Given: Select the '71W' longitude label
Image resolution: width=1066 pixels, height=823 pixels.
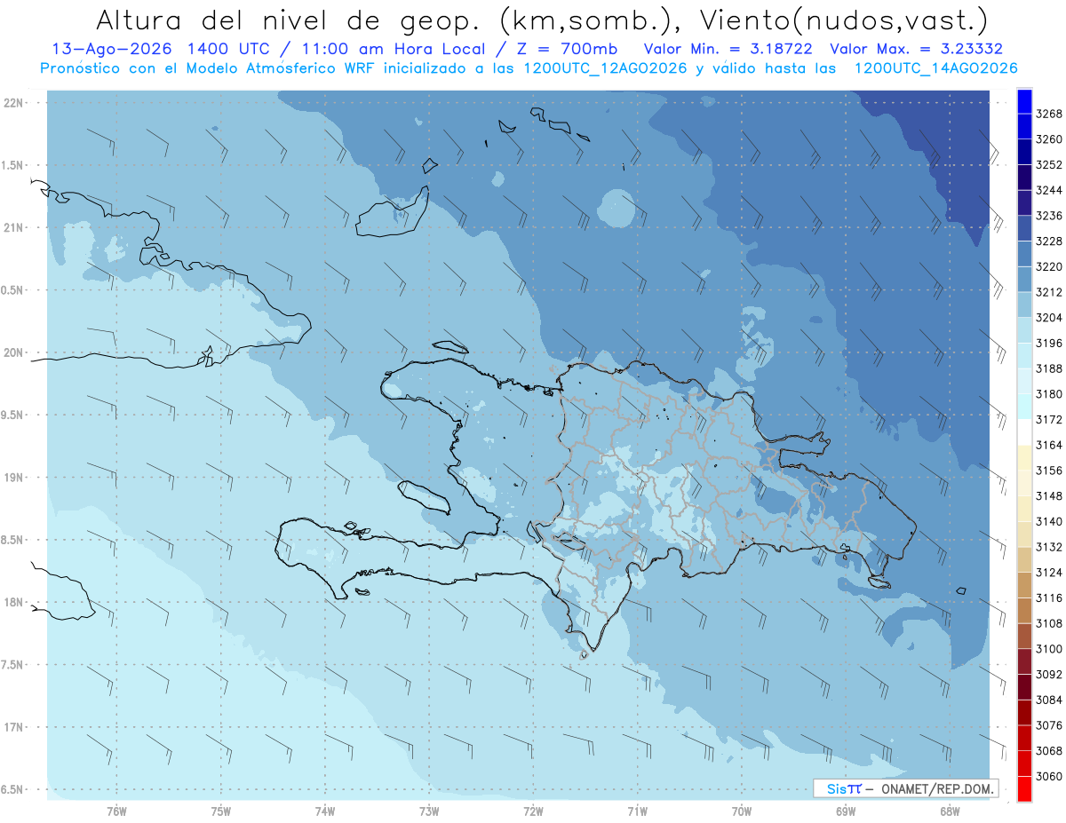Looking at the screenshot, I should coord(637,811).
